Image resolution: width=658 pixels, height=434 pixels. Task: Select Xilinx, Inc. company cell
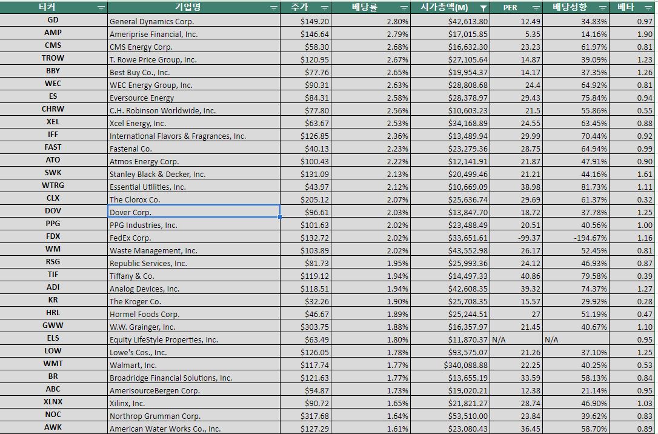click(194, 402)
